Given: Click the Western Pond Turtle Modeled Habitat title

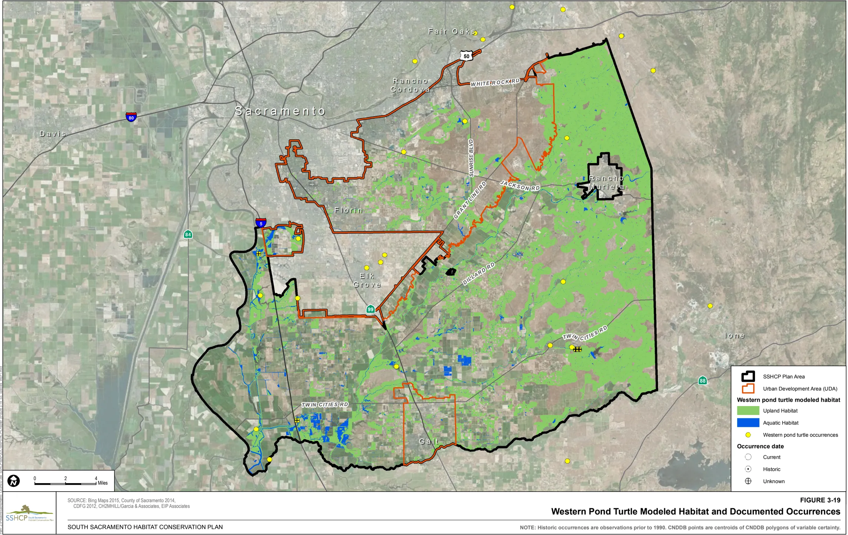Looking at the screenshot, I should pos(696,512).
